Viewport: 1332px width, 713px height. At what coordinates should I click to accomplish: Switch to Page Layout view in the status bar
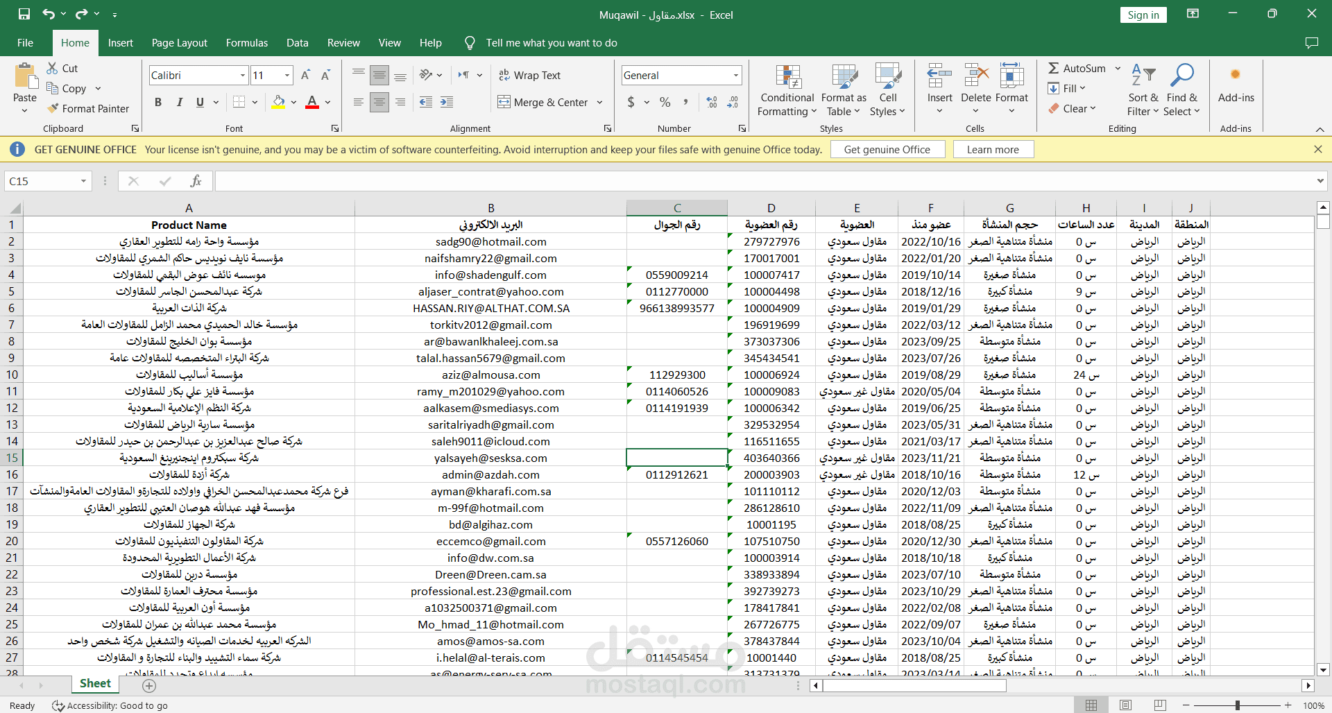point(1125,705)
